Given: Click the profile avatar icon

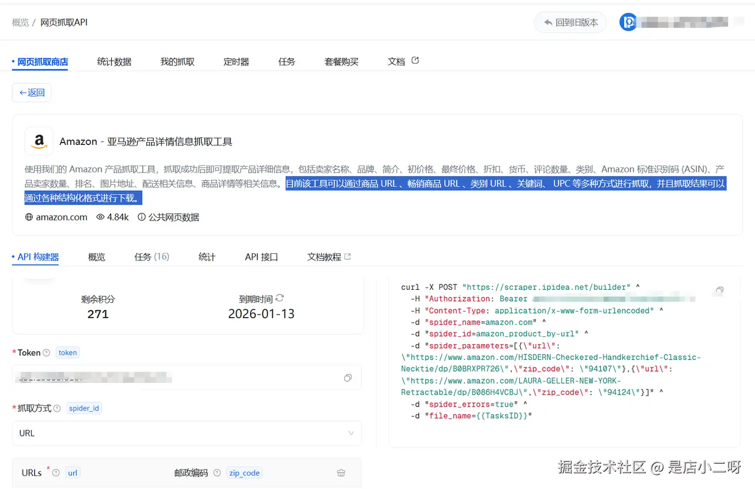Looking at the screenshot, I should point(628,22).
